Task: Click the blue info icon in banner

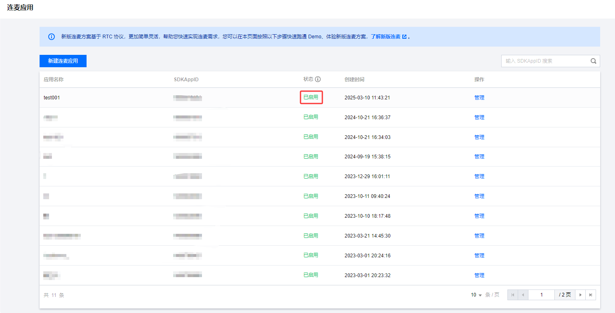Action: (x=52, y=37)
